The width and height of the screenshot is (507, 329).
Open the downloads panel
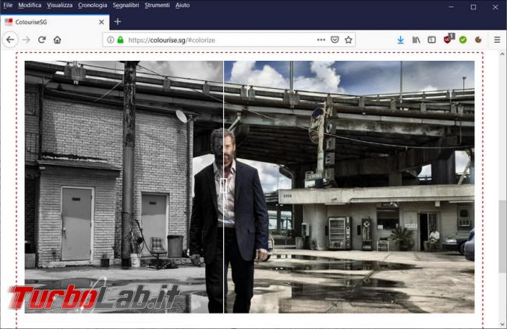401,40
